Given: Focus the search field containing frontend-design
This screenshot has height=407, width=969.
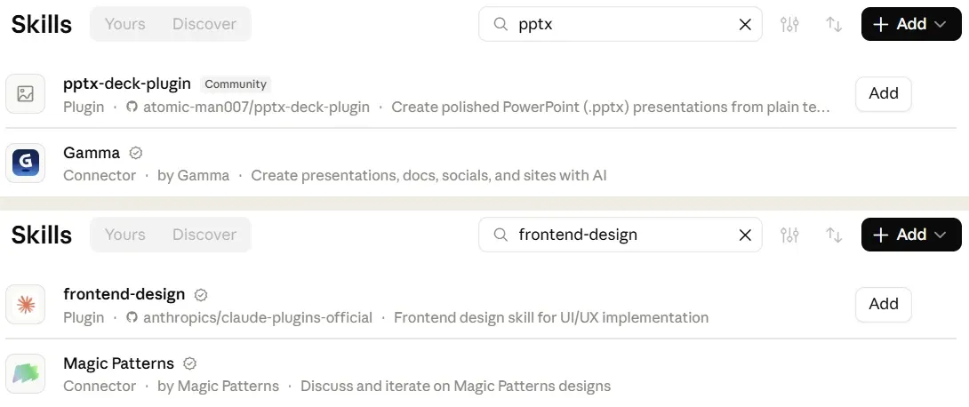Looking at the screenshot, I should [620, 235].
